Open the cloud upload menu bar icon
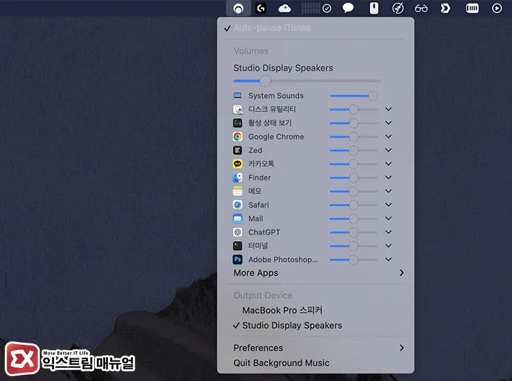 tap(285, 8)
